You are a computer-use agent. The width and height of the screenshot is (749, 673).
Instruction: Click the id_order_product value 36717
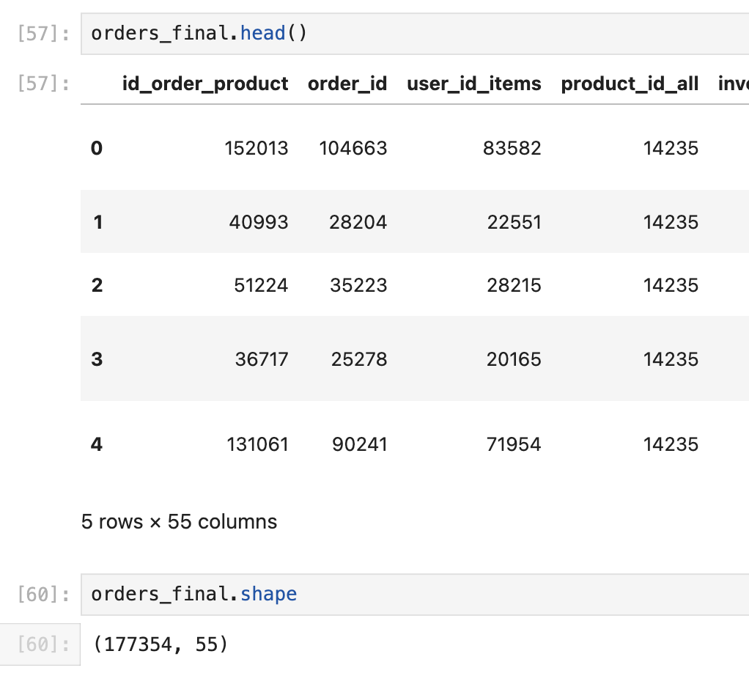pos(262,359)
